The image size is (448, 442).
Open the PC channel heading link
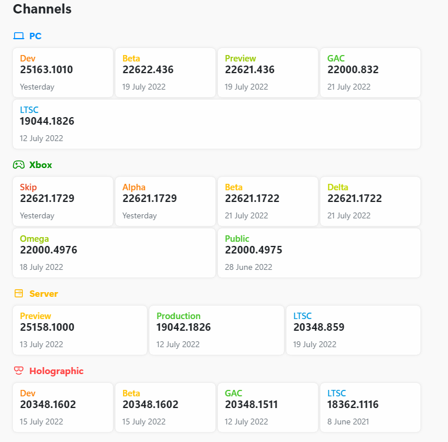click(x=35, y=36)
